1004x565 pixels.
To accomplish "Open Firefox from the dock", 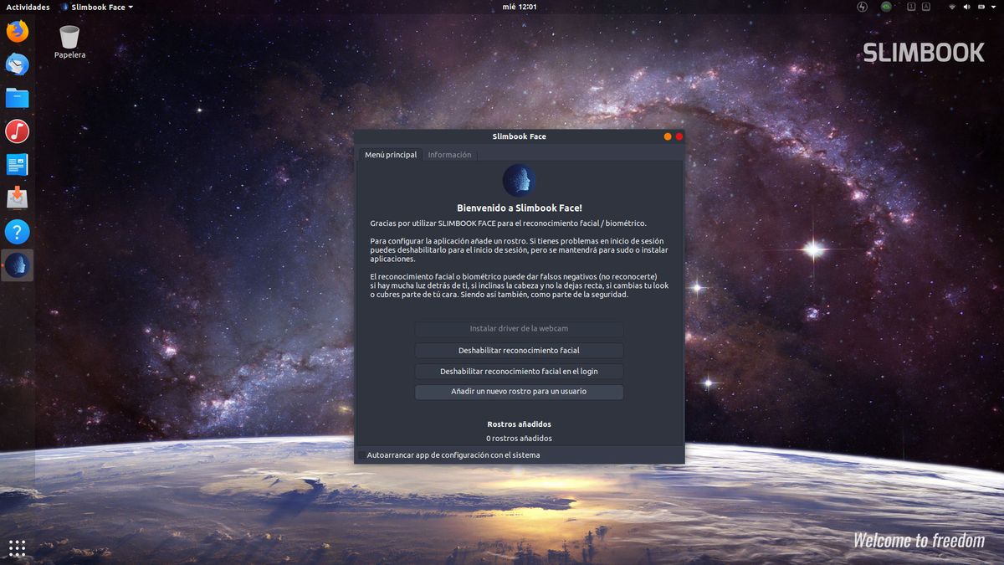I will point(17,32).
